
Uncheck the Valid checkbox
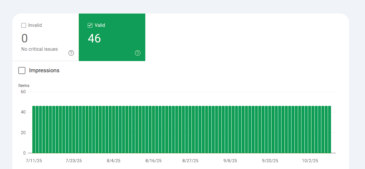pos(90,25)
